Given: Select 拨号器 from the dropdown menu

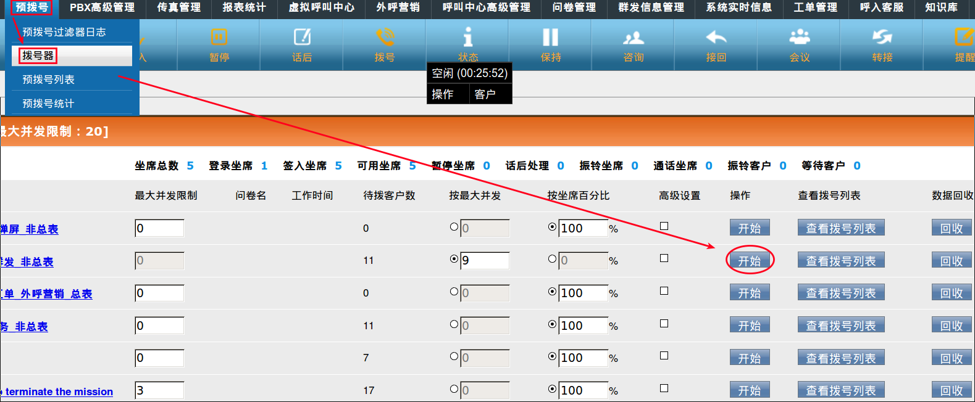Looking at the screenshot, I should [38, 55].
